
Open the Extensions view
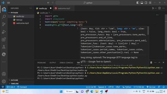tap(4, 39)
